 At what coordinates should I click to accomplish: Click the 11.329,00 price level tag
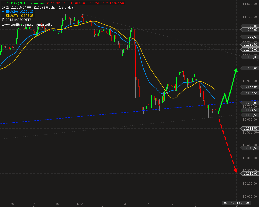pos(249,26)
